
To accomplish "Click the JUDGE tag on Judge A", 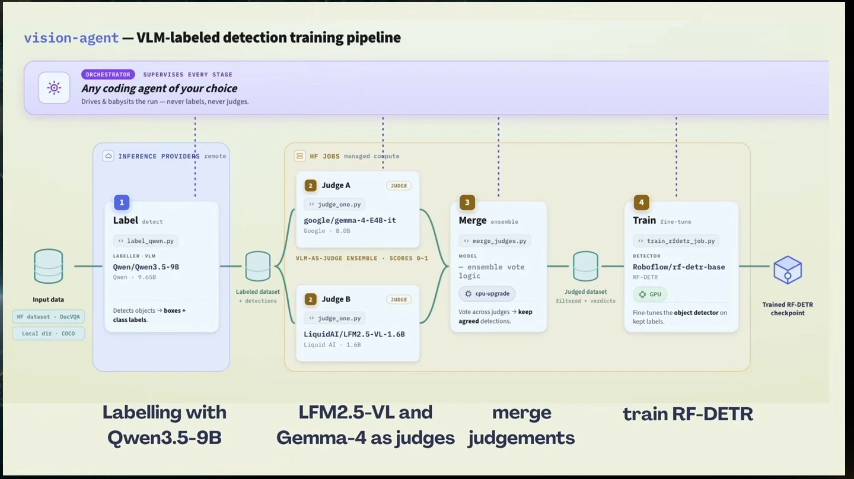I will [399, 186].
